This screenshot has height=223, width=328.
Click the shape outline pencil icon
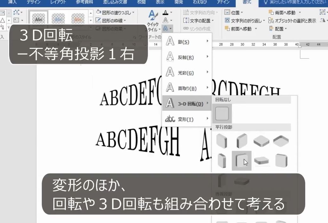pyautogui.click(x=98, y=20)
